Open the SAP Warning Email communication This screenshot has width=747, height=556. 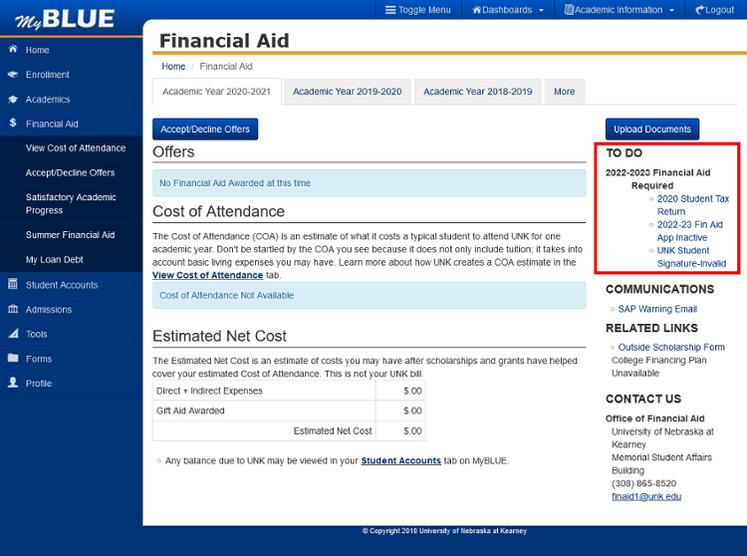point(657,309)
